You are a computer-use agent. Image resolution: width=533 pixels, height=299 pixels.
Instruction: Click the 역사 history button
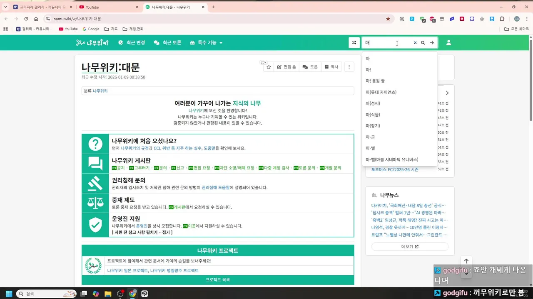click(x=331, y=67)
